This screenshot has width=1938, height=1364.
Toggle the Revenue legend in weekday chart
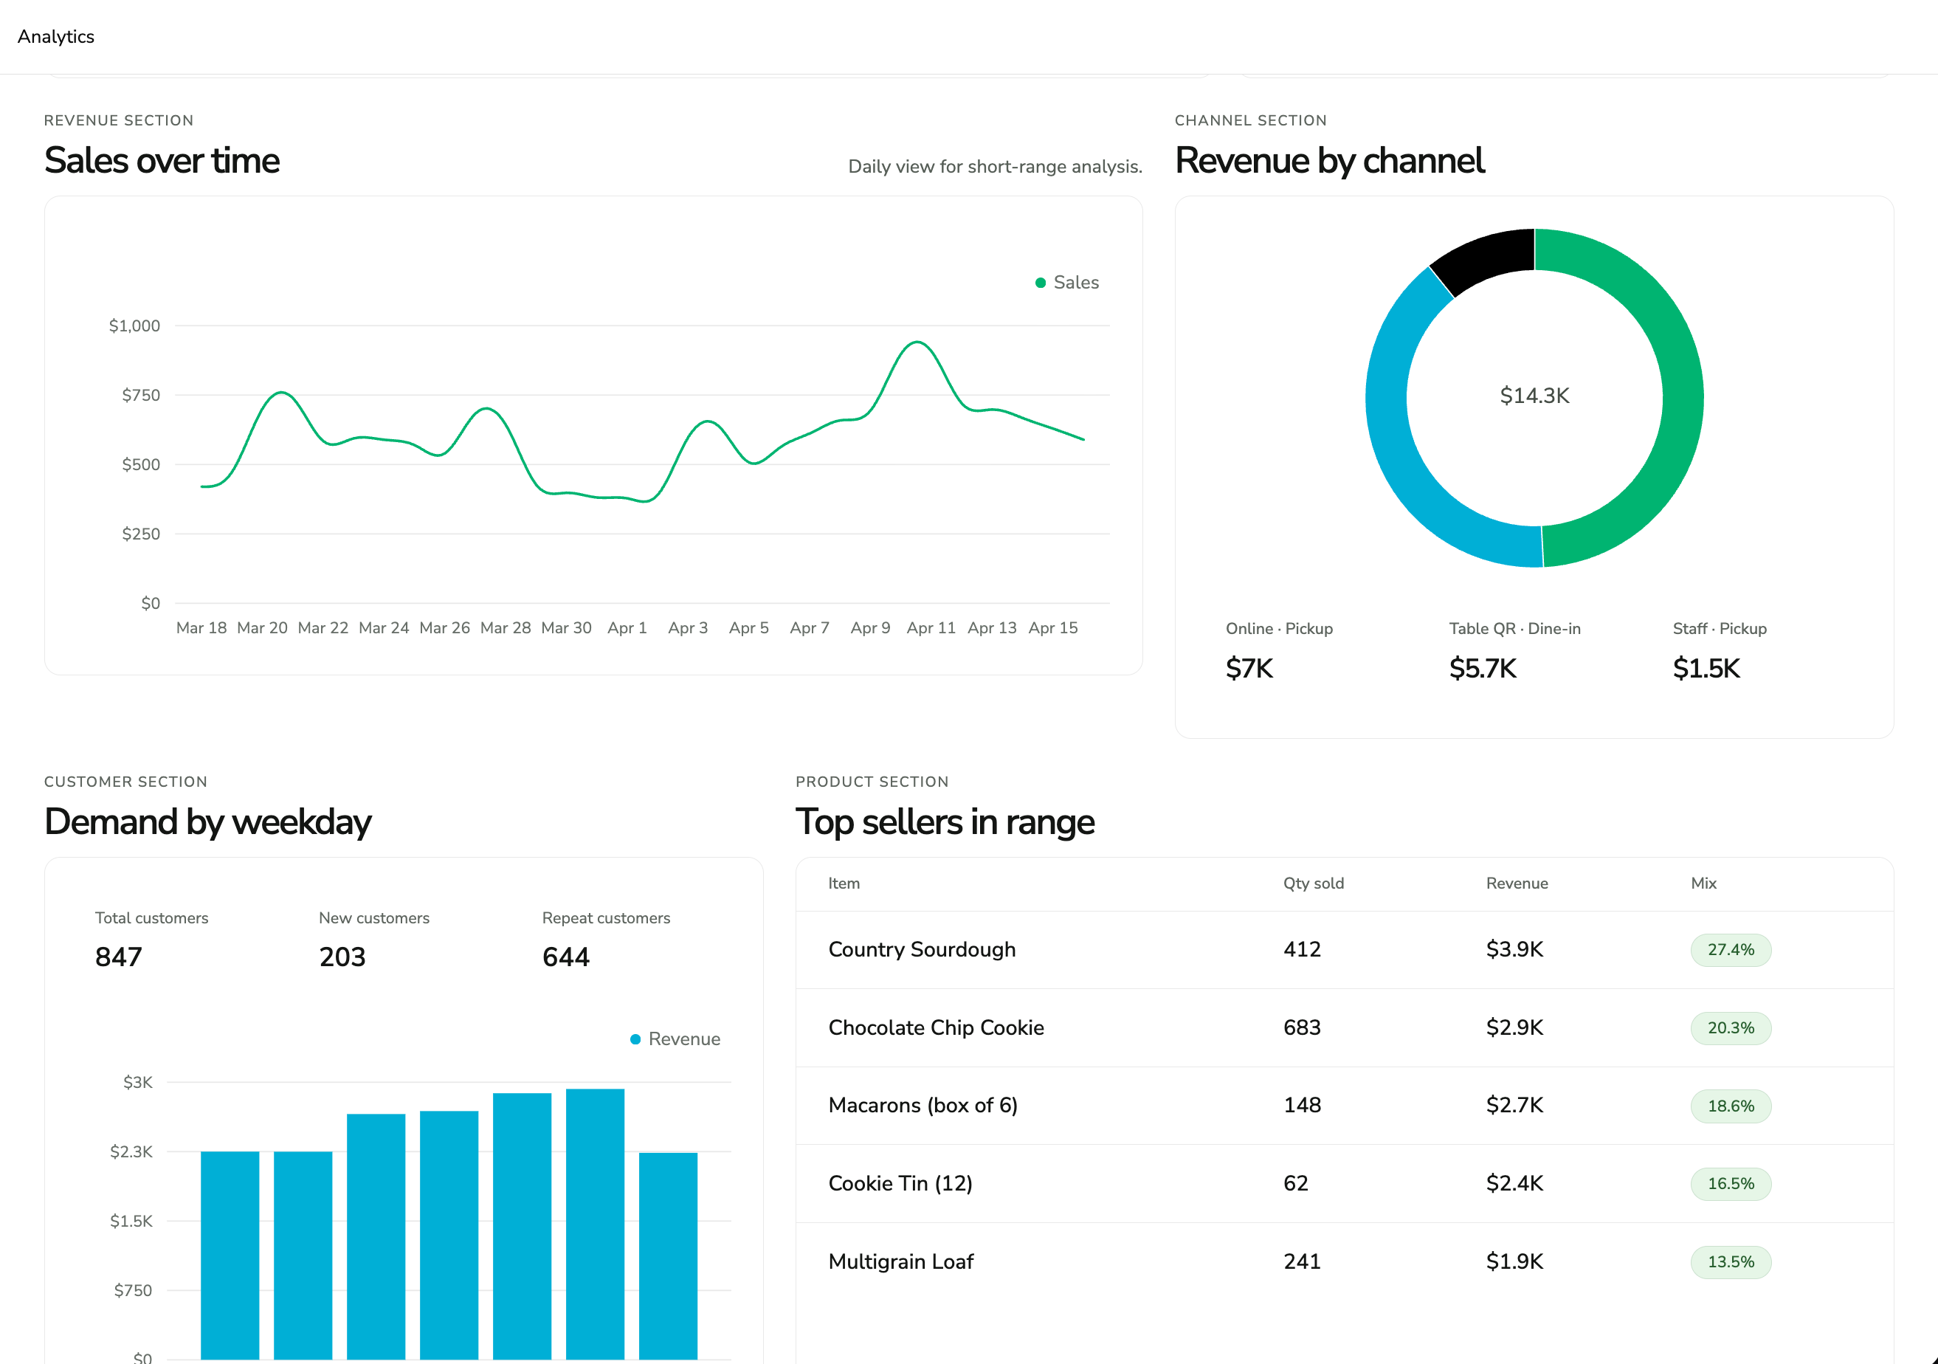coord(675,1039)
